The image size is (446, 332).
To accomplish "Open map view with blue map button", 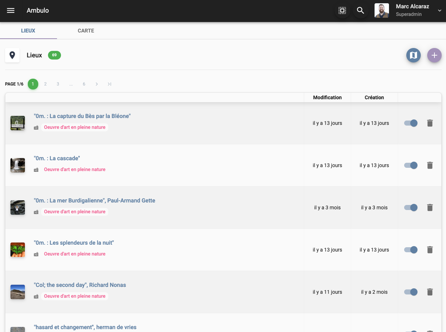I will (x=413, y=55).
